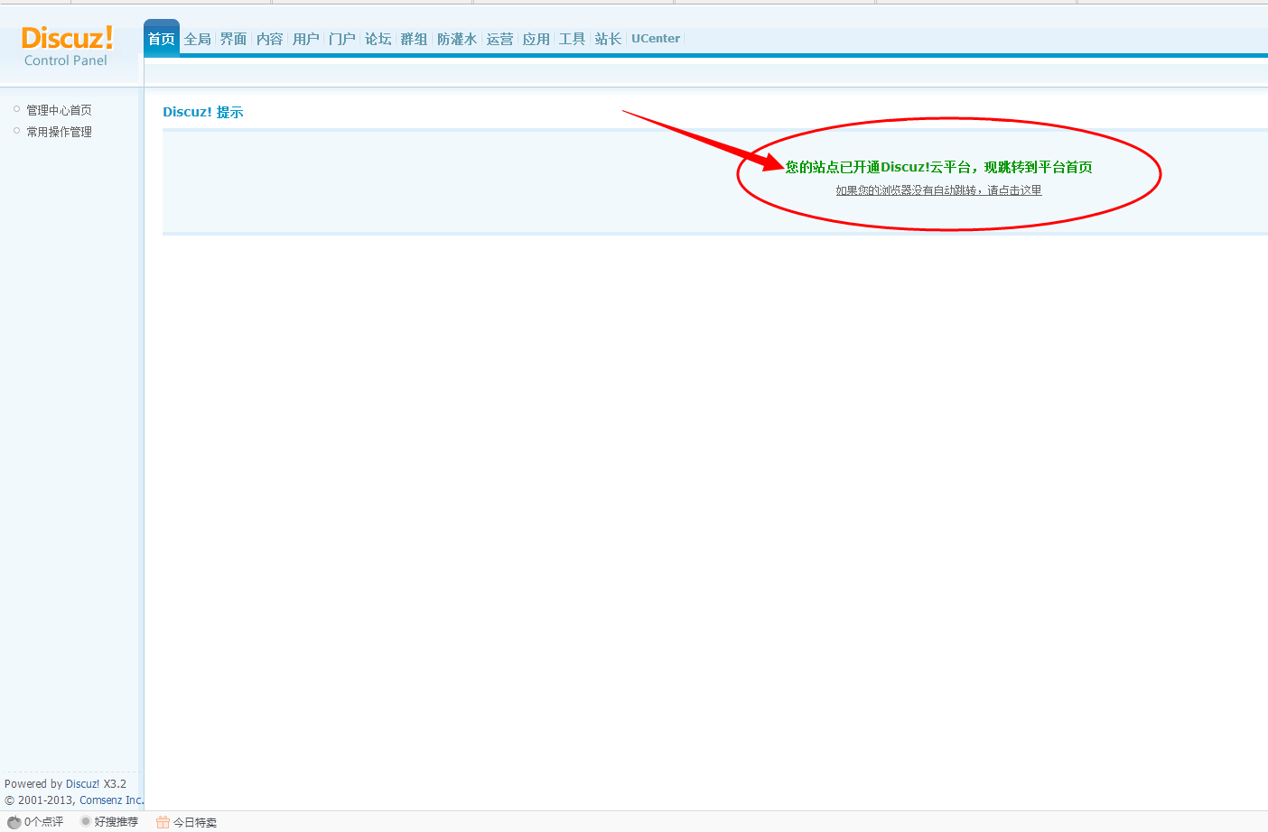The image size is (1268, 832).
Task: Select the 防灌水 menu
Action: click(457, 39)
